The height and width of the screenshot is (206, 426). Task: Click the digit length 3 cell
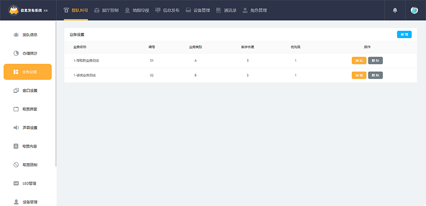(248, 61)
